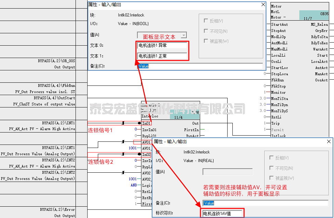This screenshot has height=218, width=334.
Task: Open the 值(A) dropdown in IN(BOOL) dialog
Action: point(184,35)
